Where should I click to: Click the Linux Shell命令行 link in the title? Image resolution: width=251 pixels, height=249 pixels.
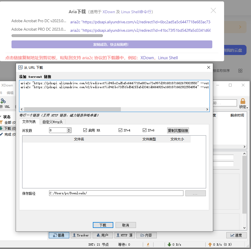click(136, 12)
